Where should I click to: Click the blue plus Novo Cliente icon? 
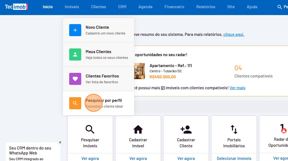75,30
